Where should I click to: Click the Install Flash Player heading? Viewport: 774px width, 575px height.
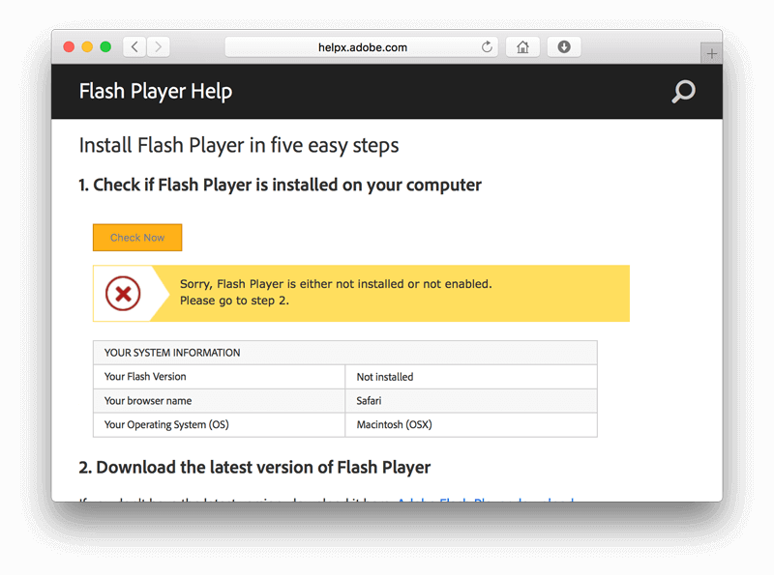click(239, 146)
